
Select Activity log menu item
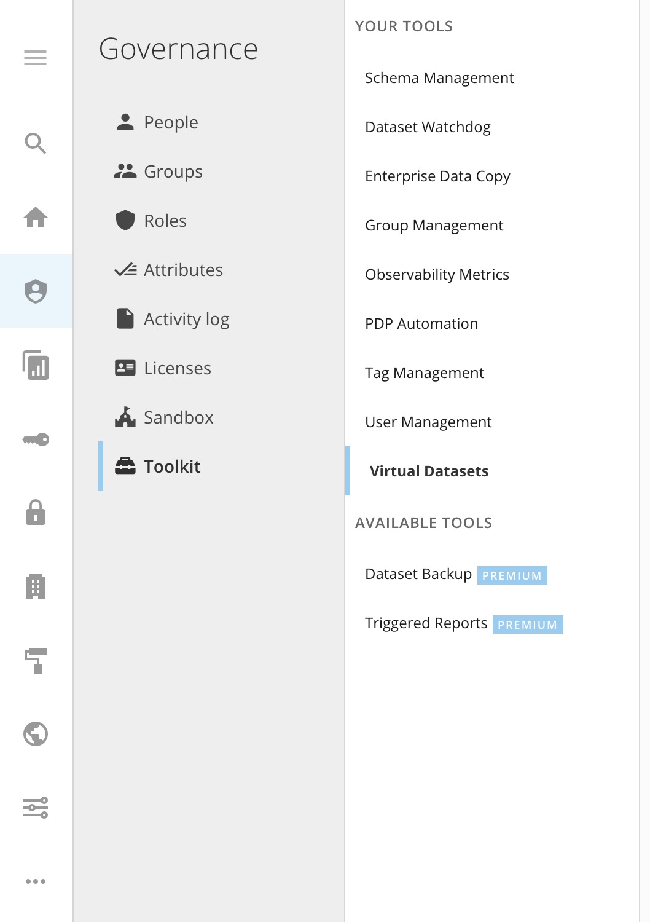click(x=186, y=319)
